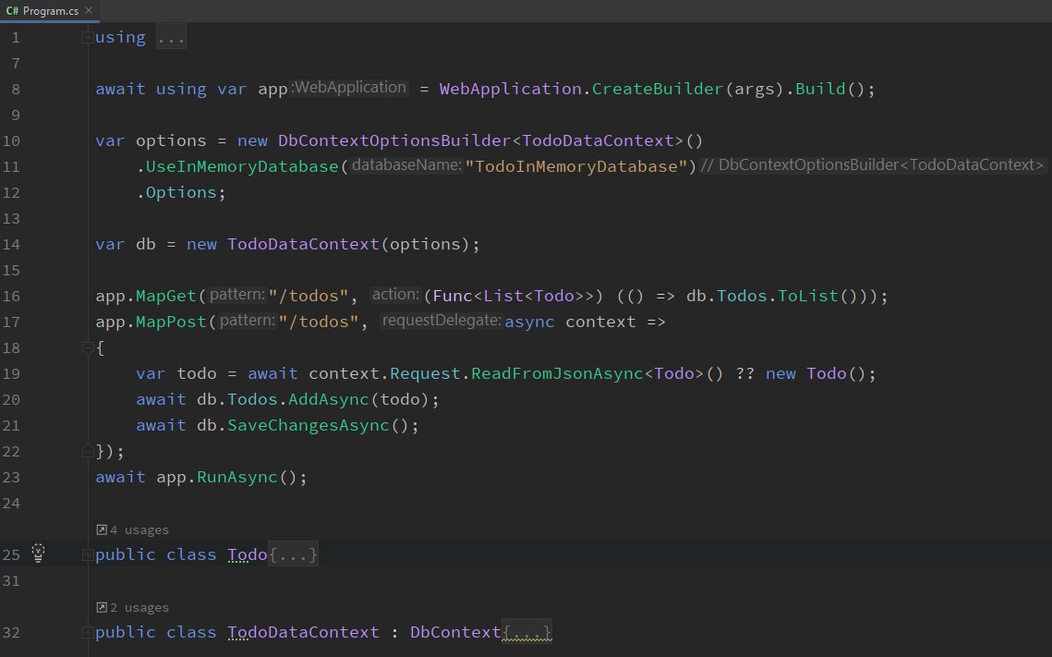Expand the folded Todo class on line 25
Viewport: 1052px width, 657px height.
[87, 555]
